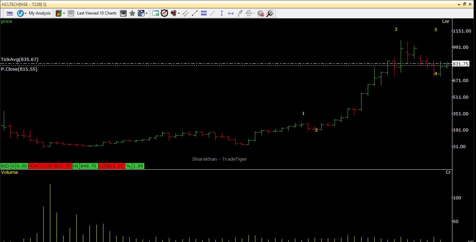Select the trend line drawing tool
476x242 pixels.
pyautogui.click(x=195, y=13)
